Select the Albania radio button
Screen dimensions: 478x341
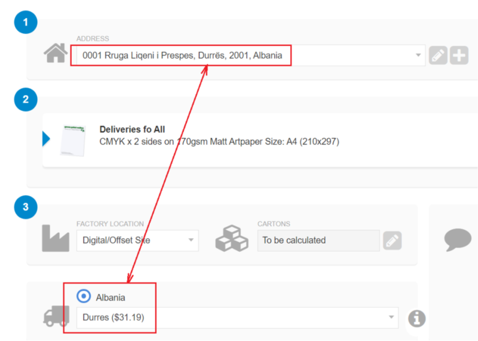pos(83,296)
